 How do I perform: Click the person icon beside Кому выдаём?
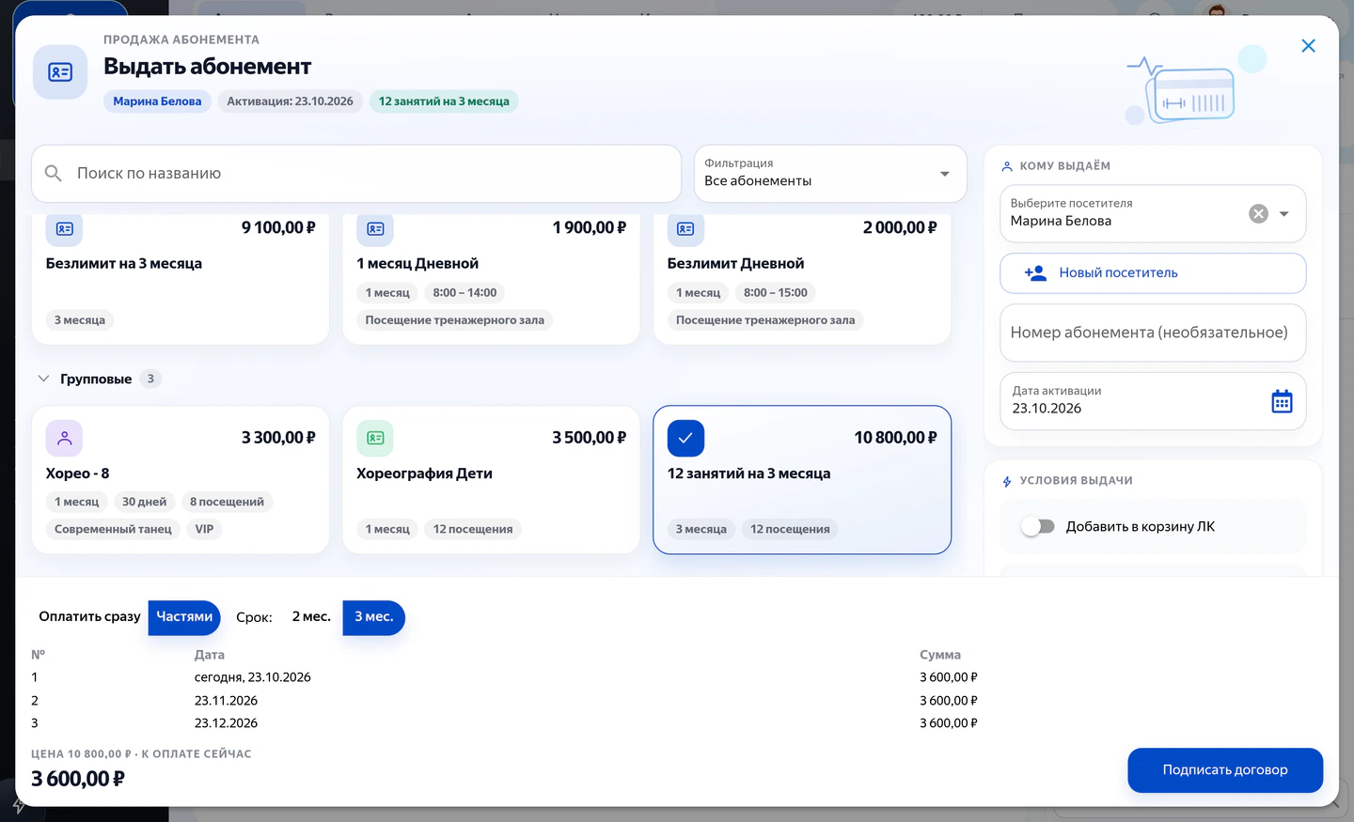click(x=1007, y=166)
